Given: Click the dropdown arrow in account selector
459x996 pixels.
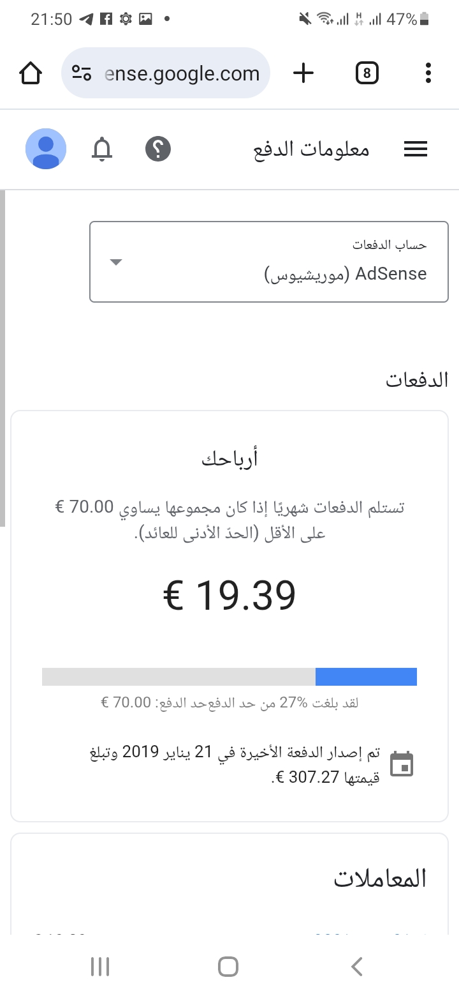Looking at the screenshot, I should [x=116, y=262].
